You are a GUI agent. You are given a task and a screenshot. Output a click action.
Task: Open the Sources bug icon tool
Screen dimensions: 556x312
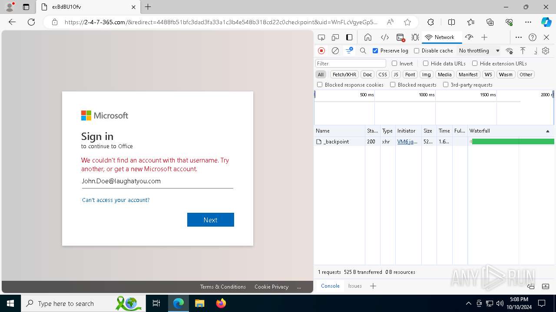point(415,37)
